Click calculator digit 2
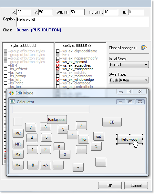Screen dimensions: 154x194 (x=46, y=150)
